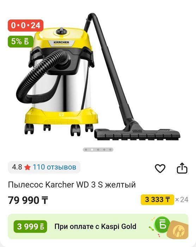Open the Kaspi Gold payment banner
196x247 pixels.
coord(98,227)
